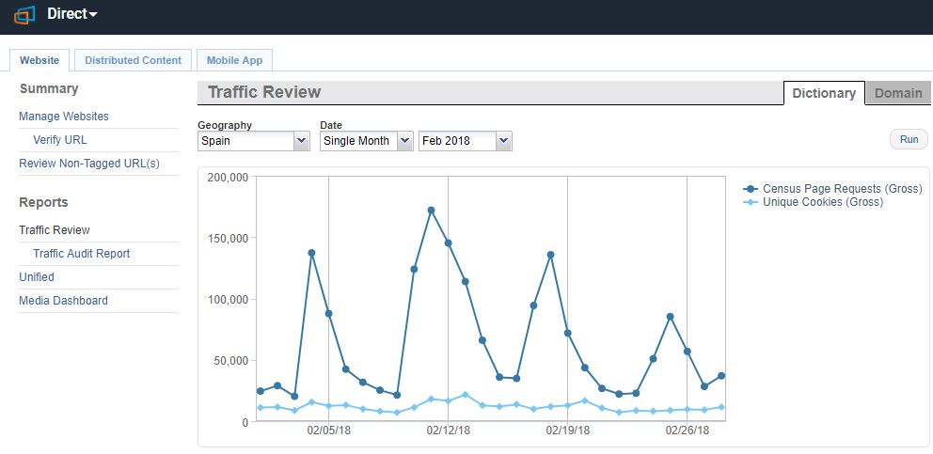Click the highest Census Page Requests peak point

[431, 211]
